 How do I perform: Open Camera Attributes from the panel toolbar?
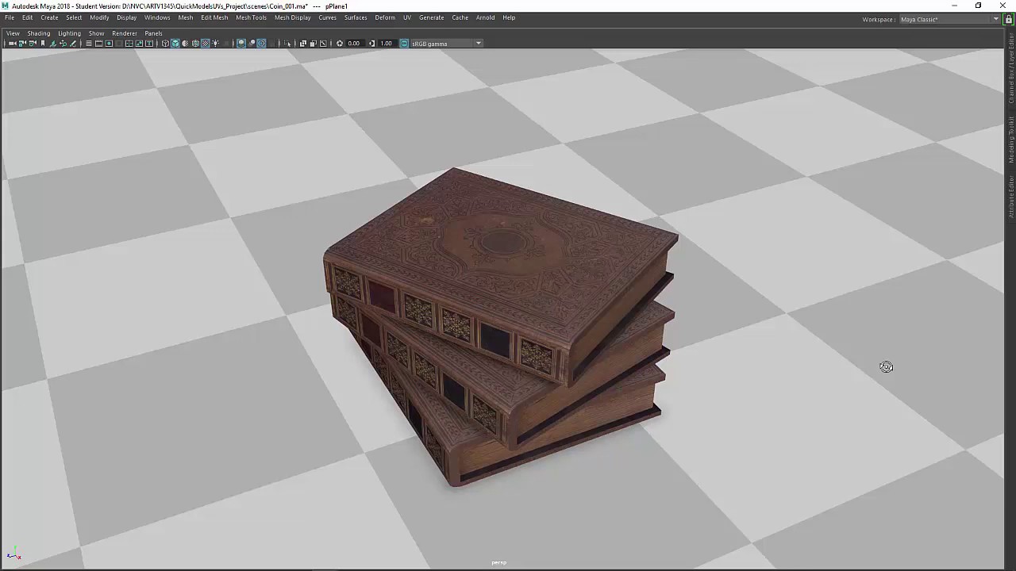33,44
